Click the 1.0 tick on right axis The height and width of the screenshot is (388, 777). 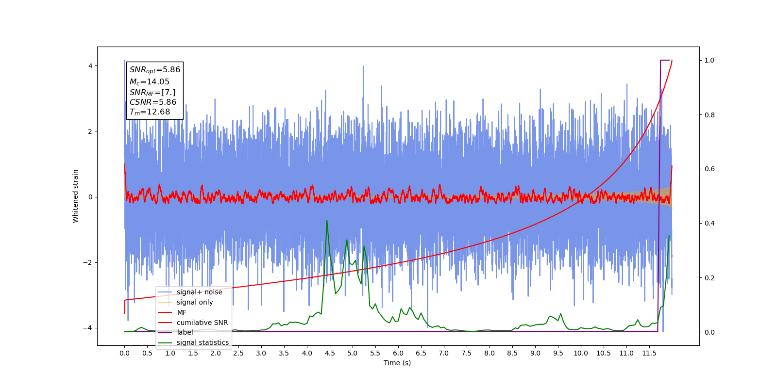click(709, 60)
